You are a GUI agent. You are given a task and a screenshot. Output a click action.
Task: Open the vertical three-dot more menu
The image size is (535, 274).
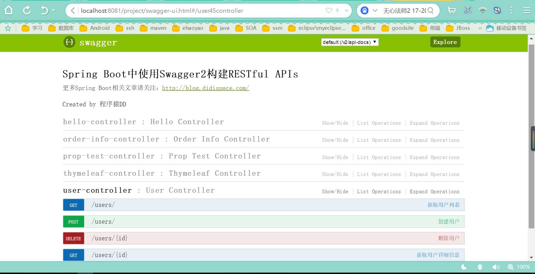[511, 11]
